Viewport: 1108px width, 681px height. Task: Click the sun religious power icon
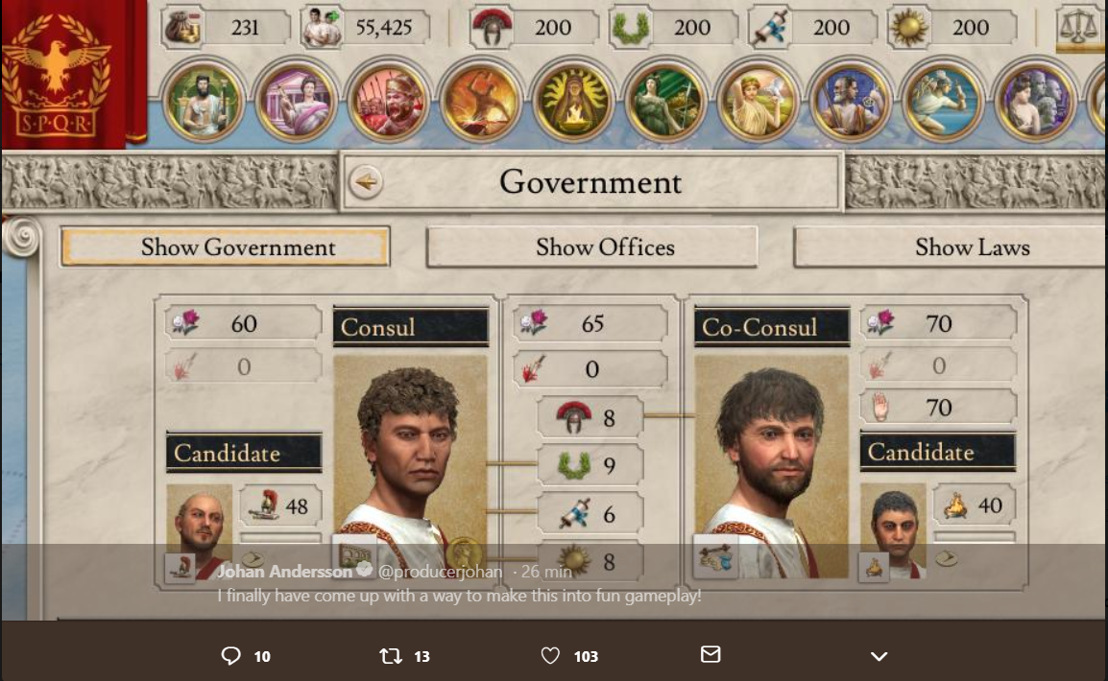point(908,28)
